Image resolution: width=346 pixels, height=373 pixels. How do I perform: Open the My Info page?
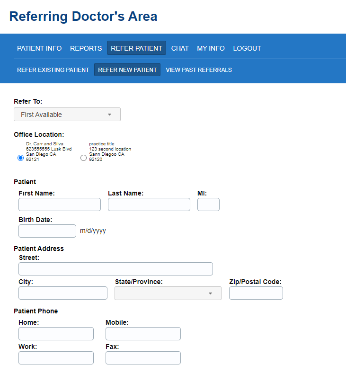211,48
